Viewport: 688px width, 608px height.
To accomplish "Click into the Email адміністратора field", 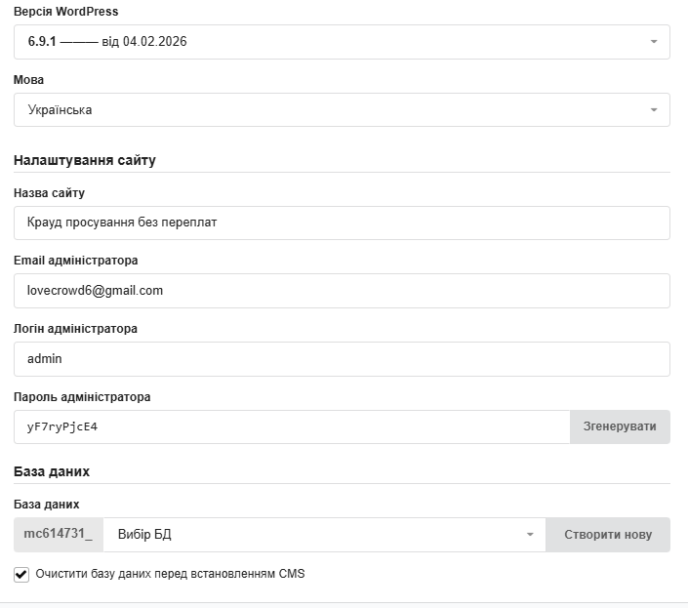I will click(x=342, y=291).
